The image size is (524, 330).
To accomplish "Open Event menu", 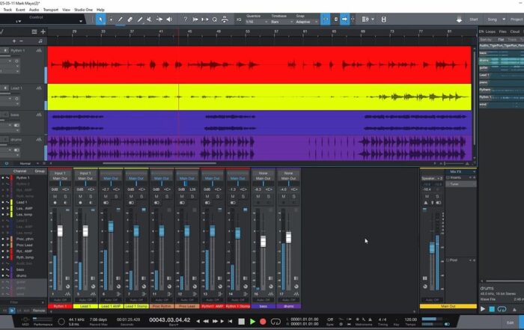I will coord(20,10).
